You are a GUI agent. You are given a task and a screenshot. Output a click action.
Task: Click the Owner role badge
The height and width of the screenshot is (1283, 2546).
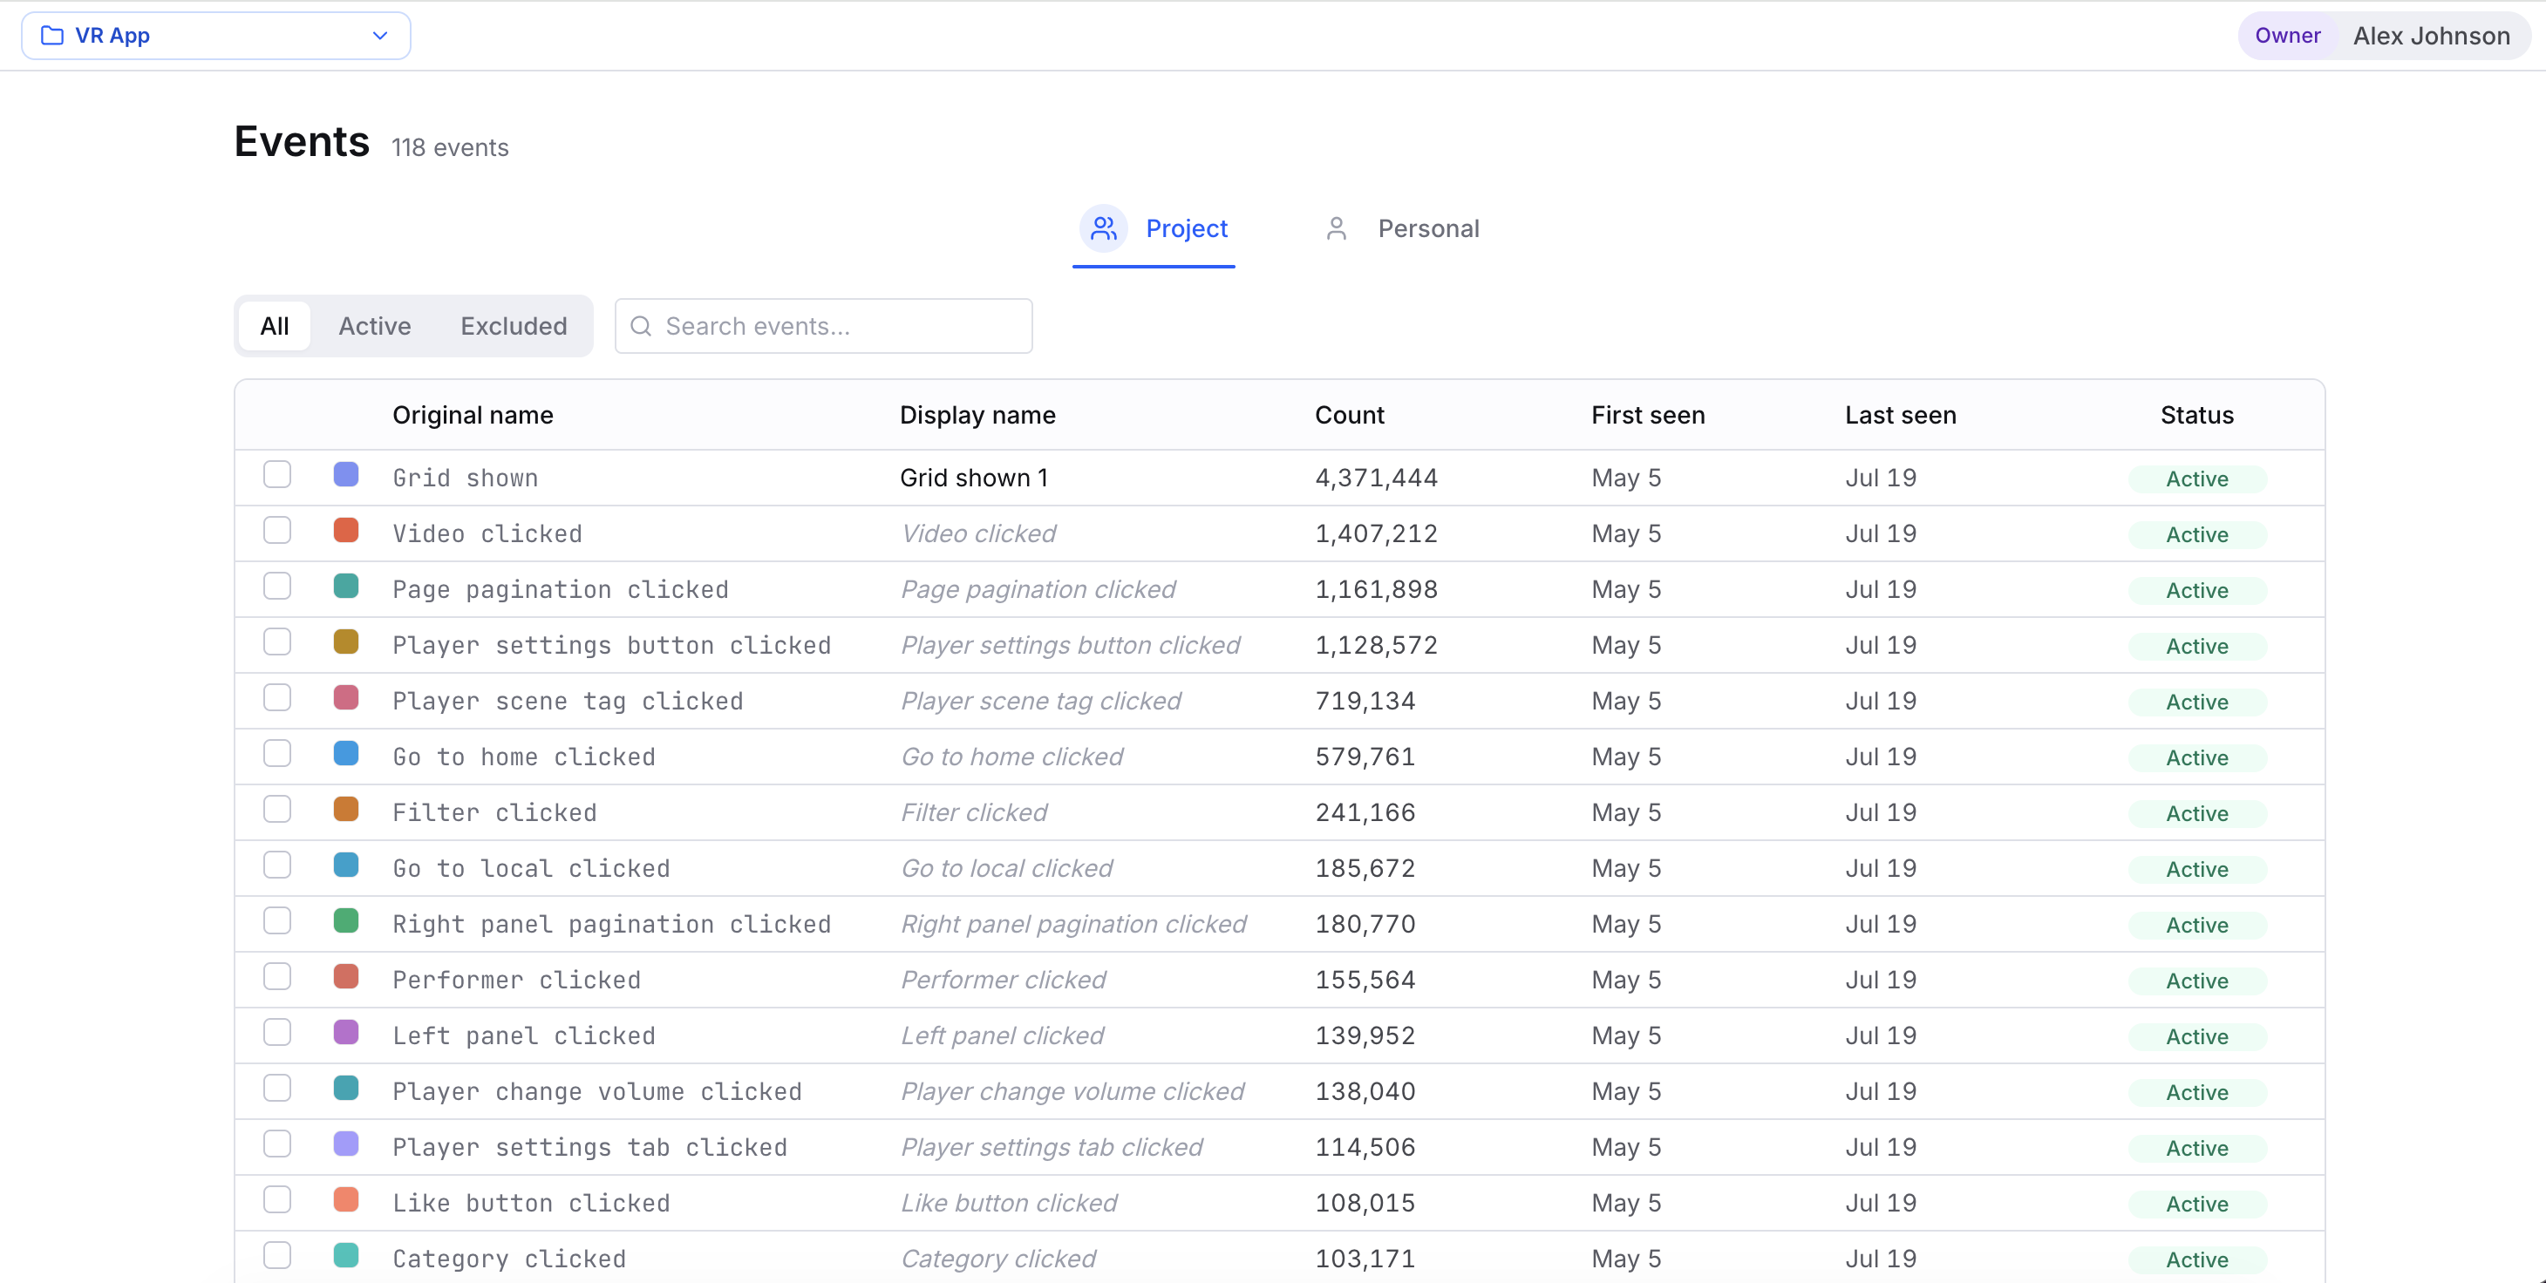(x=2287, y=36)
